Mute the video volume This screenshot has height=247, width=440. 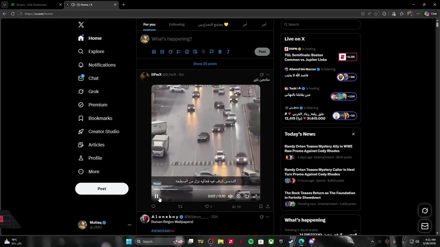[x=230, y=196]
